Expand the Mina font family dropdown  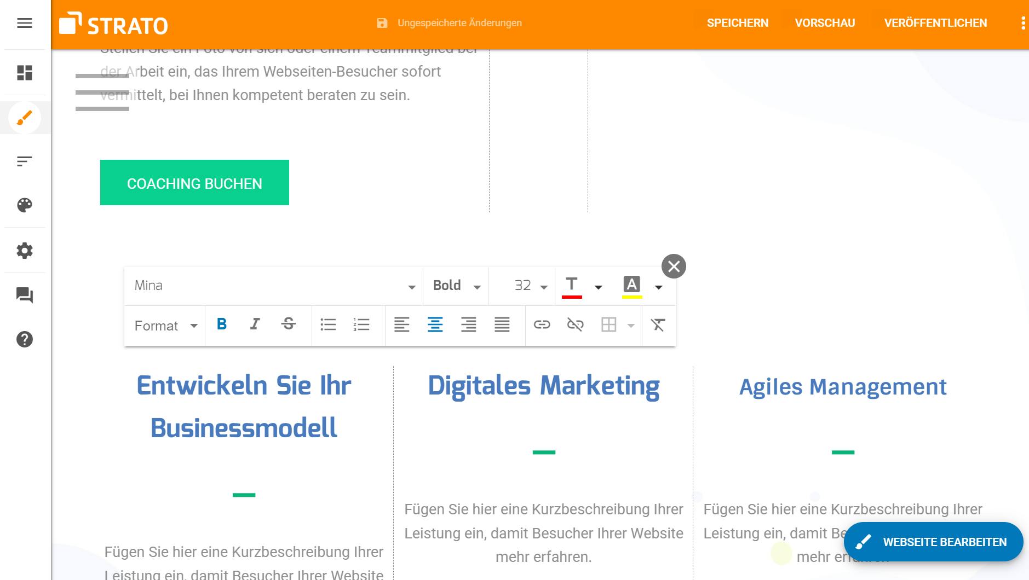pyautogui.click(x=274, y=286)
